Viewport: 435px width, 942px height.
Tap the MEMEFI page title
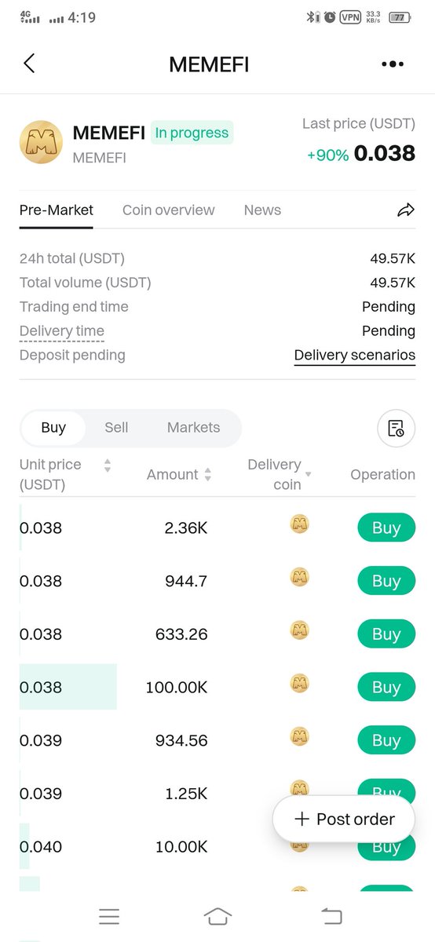coord(209,64)
